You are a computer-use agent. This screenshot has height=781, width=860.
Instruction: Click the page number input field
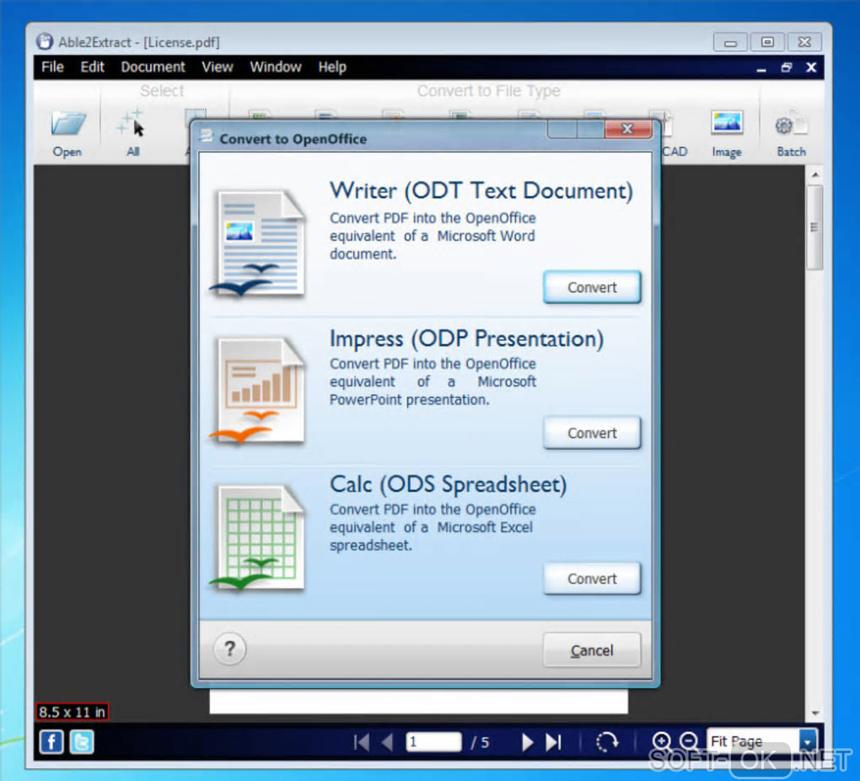tap(433, 742)
